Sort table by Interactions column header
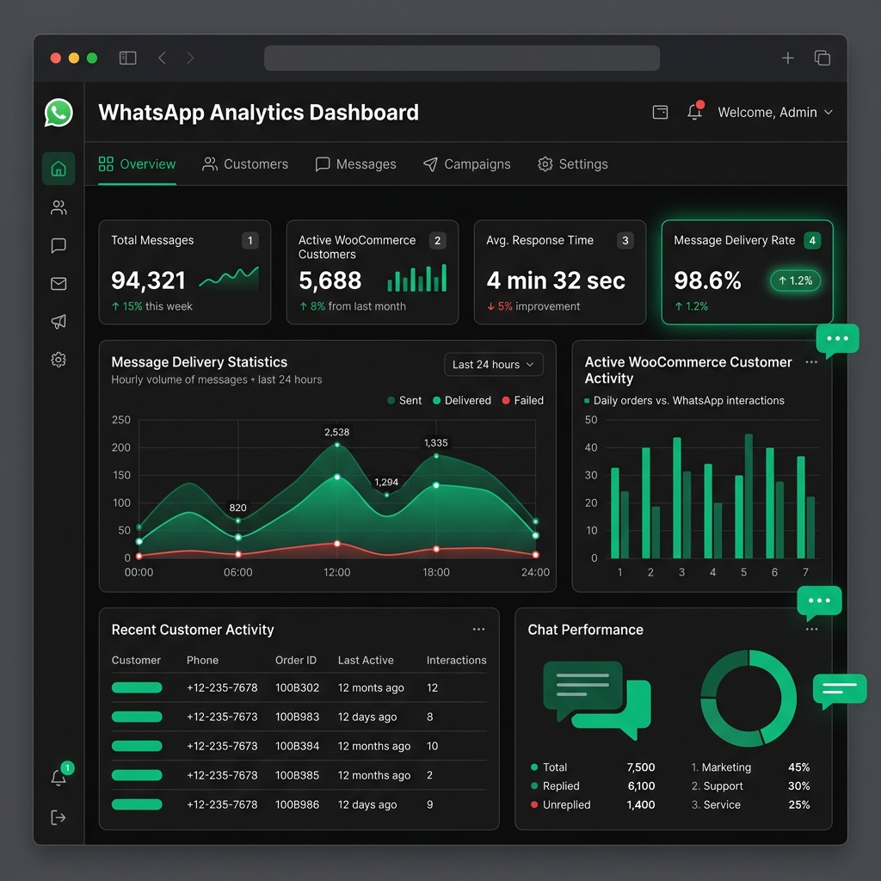The height and width of the screenshot is (881, 881). click(x=456, y=660)
